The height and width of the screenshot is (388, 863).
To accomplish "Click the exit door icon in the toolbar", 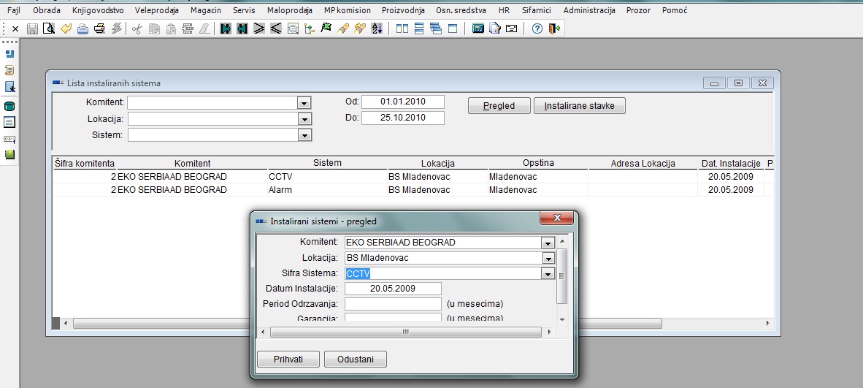I will [x=554, y=28].
